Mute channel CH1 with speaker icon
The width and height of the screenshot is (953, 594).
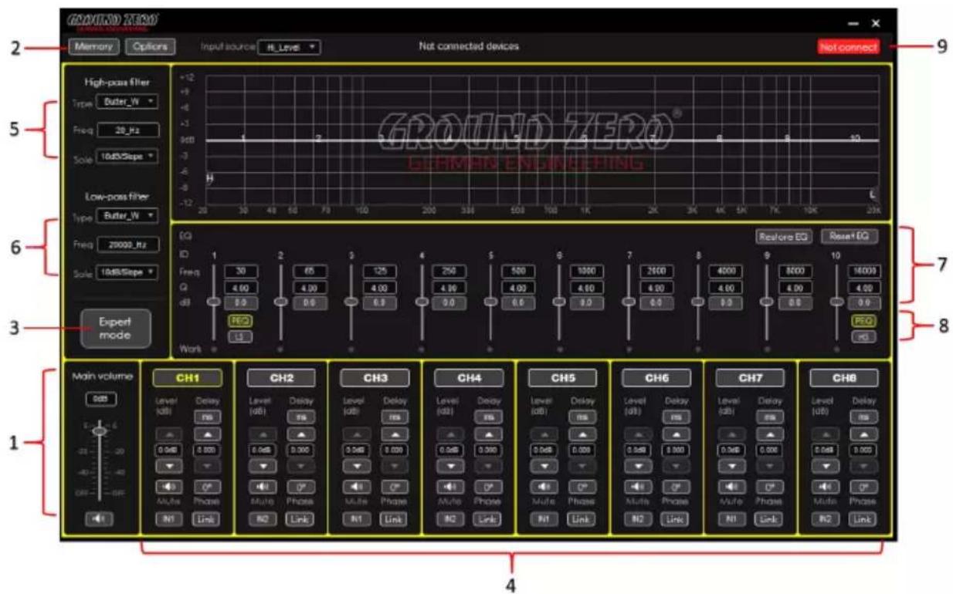[168, 488]
